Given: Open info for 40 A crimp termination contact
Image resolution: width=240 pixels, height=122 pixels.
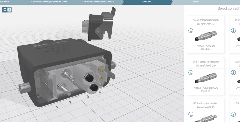Looking at the screenshot, I should [191, 114].
